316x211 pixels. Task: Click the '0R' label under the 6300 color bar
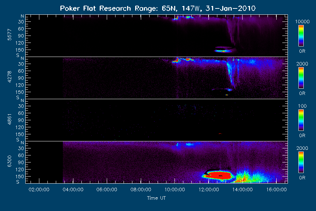tap(302, 178)
